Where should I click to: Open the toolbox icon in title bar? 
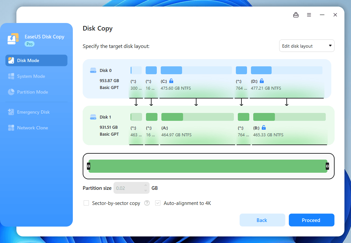[296, 15]
